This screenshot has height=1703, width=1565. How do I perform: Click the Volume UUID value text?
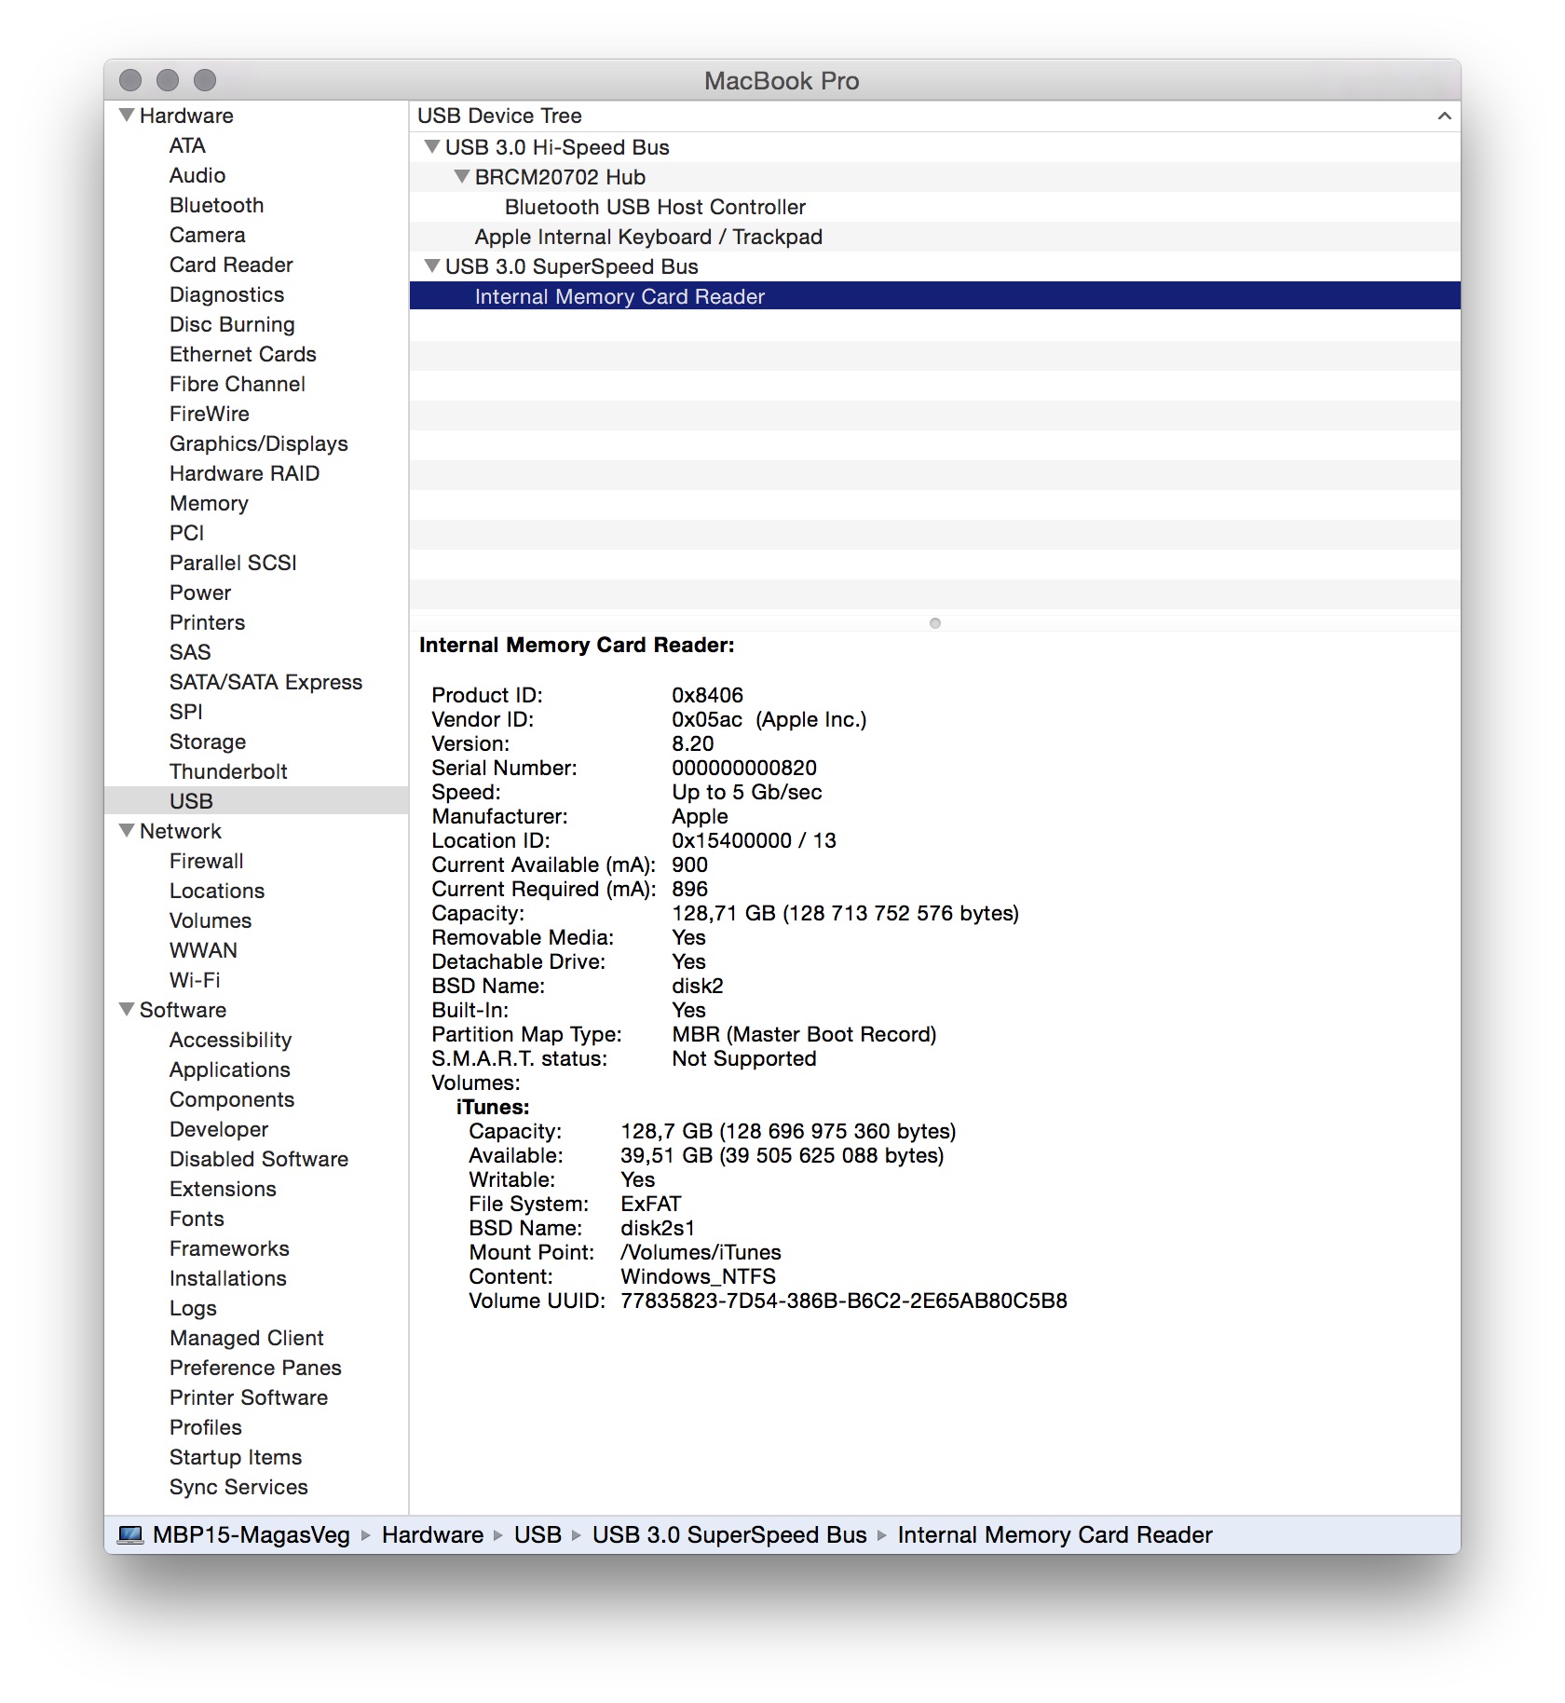[x=844, y=1301]
